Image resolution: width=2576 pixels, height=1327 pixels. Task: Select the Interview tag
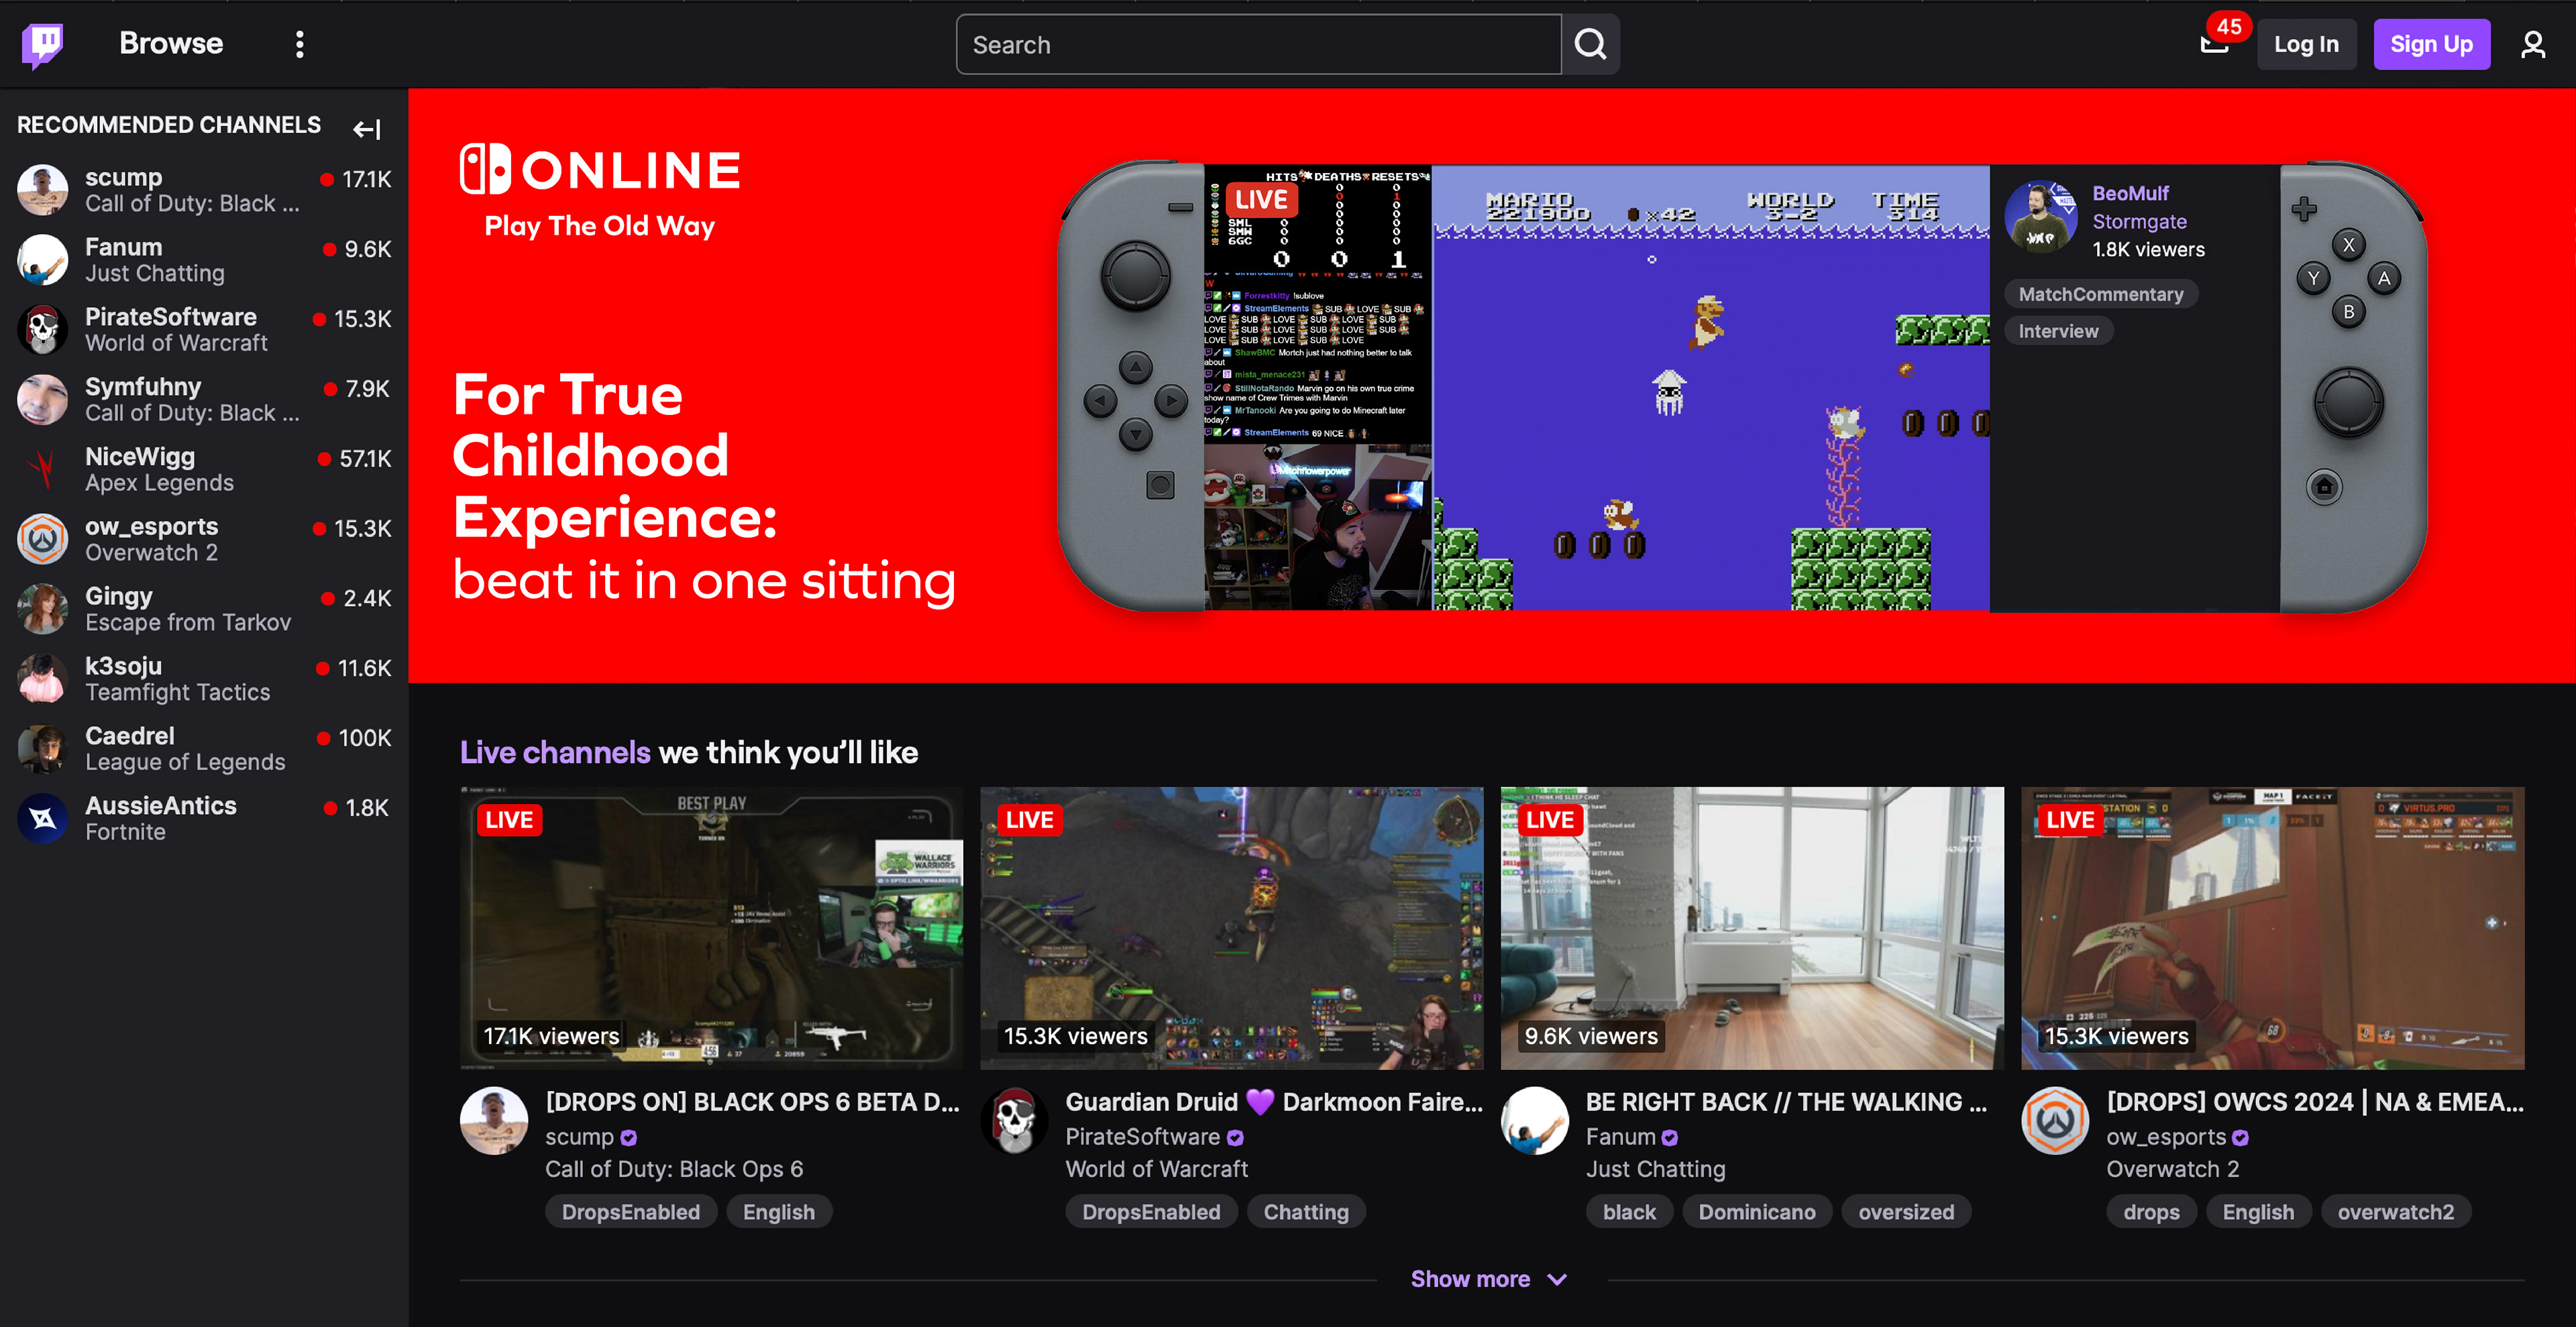(2058, 331)
